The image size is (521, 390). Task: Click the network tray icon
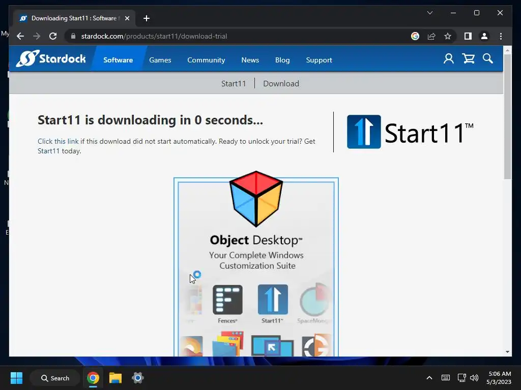(x=461, y=378)
